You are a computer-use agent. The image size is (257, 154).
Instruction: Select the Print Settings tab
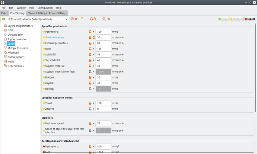(x=18, y=13)
